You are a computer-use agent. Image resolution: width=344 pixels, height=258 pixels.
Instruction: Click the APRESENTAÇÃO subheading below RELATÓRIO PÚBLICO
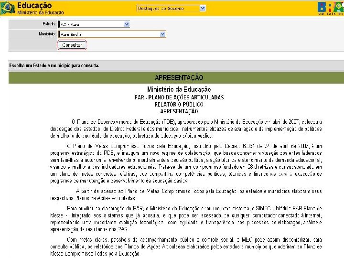coord(179,111)
